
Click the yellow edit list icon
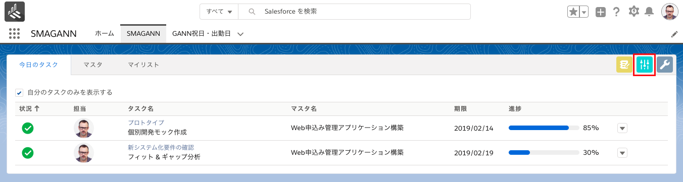(x=624, y=65)
